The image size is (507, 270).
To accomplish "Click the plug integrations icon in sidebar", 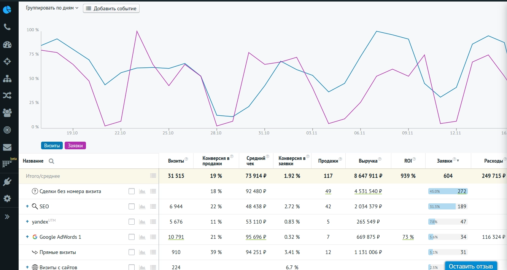I will [x=7, y=182].
